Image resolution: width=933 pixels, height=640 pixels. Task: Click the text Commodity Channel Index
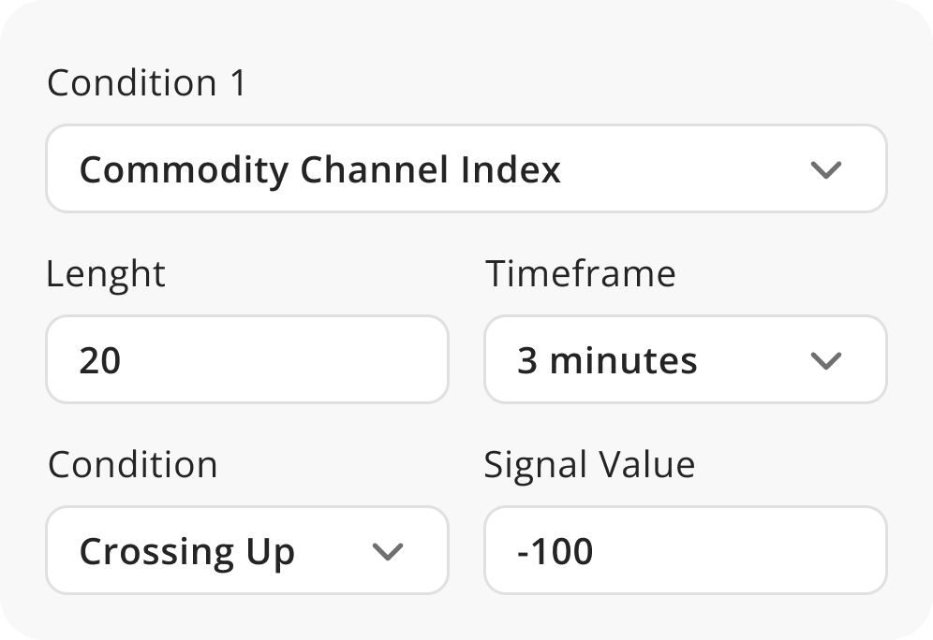[x=320, y=169]
